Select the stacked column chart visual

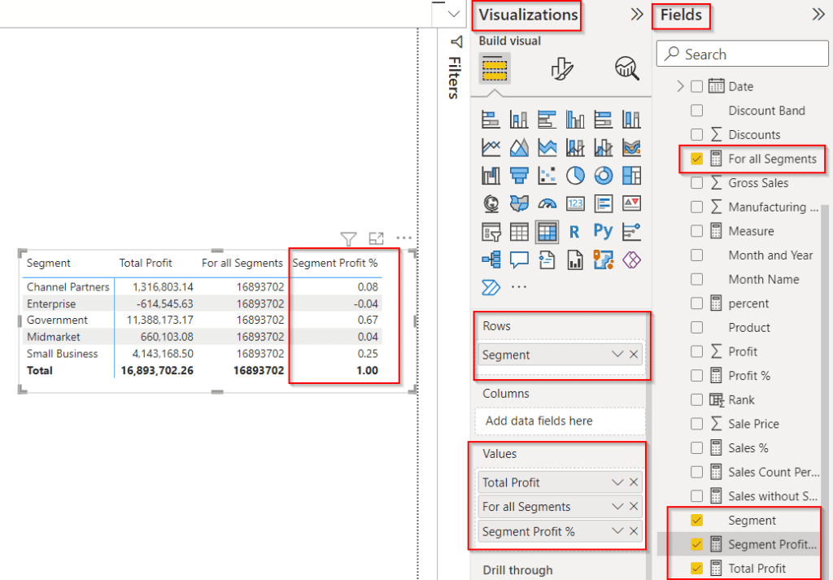(x=518, y=120)
